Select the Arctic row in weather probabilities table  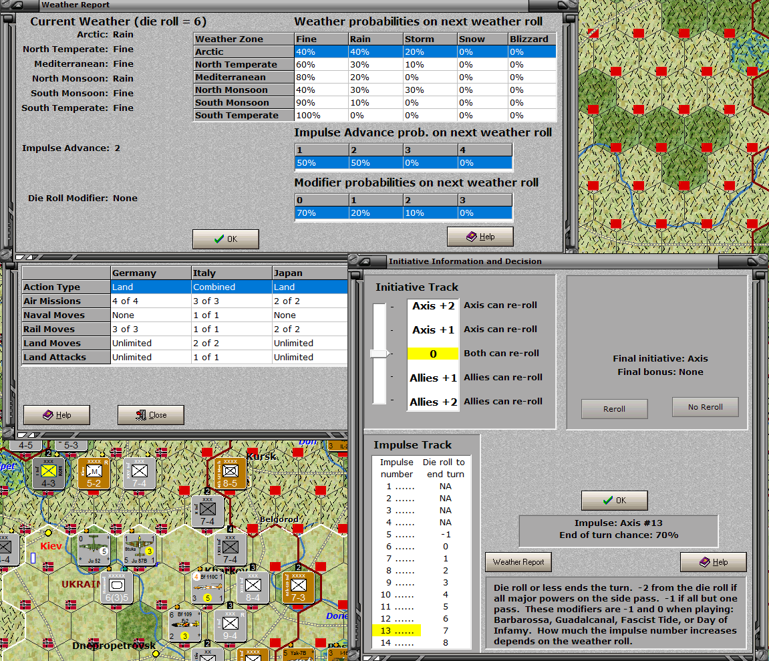pyautogui.click(x=375, y=51)
